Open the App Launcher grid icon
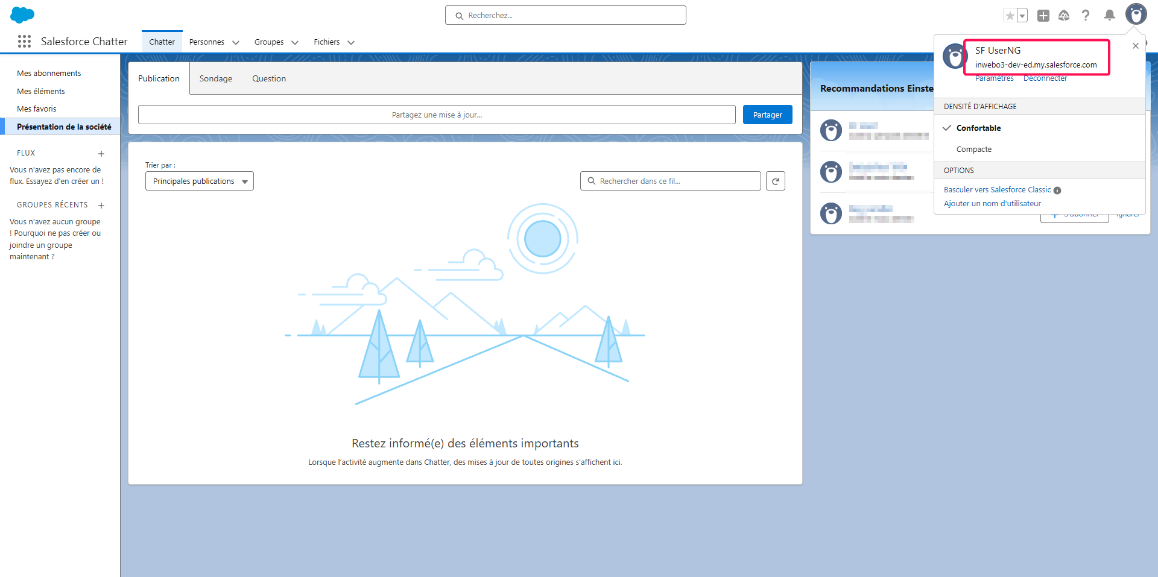The height and width of the screenshot is (577, 1158). tap(24, 42)
